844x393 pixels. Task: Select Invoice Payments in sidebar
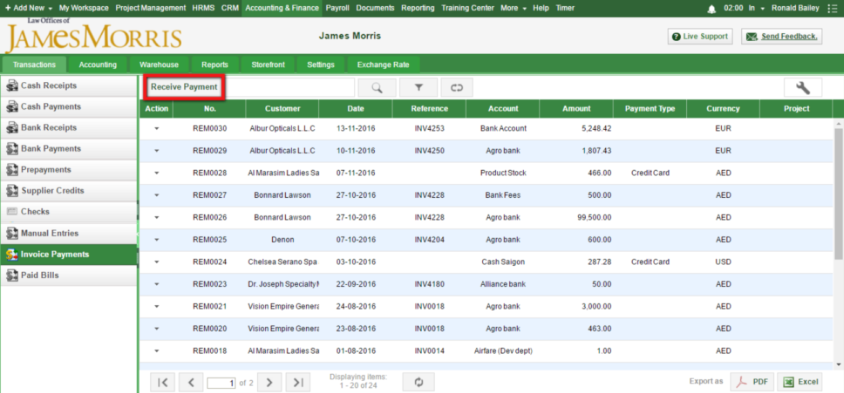point(69,255)
